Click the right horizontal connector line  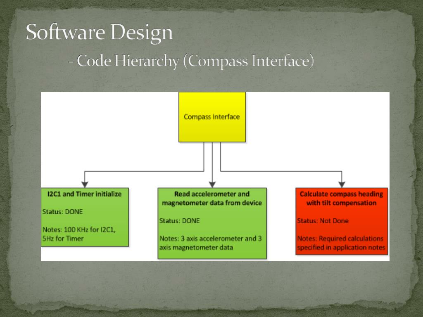[x=281, y=171]
